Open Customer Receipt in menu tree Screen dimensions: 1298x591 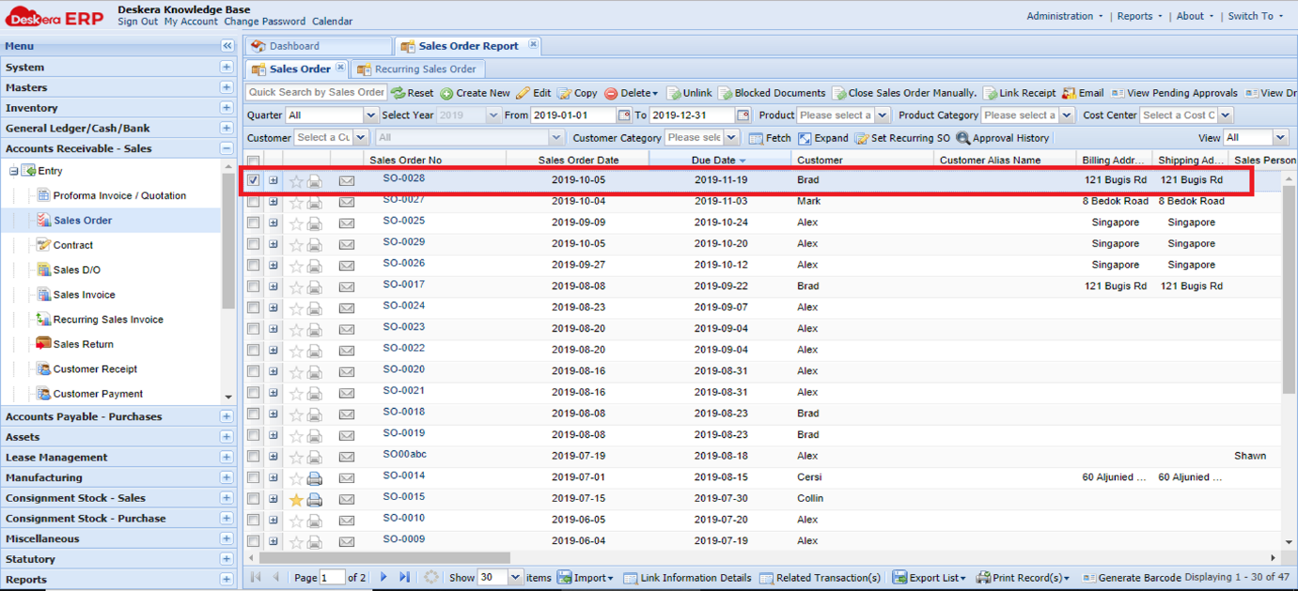95,369
